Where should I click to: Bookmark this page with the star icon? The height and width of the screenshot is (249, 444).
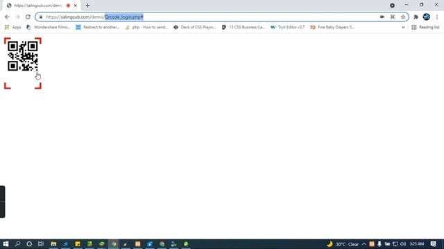pos(403,17)
